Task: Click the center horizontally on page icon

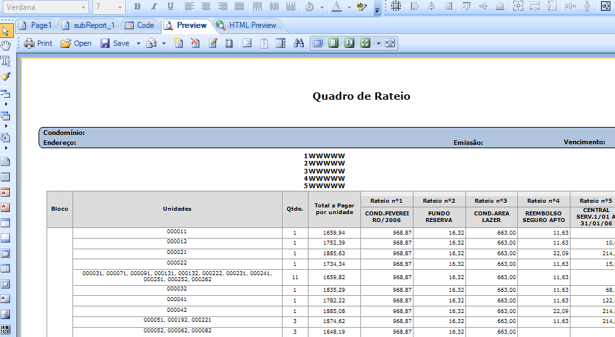Action: coord(570,6)
